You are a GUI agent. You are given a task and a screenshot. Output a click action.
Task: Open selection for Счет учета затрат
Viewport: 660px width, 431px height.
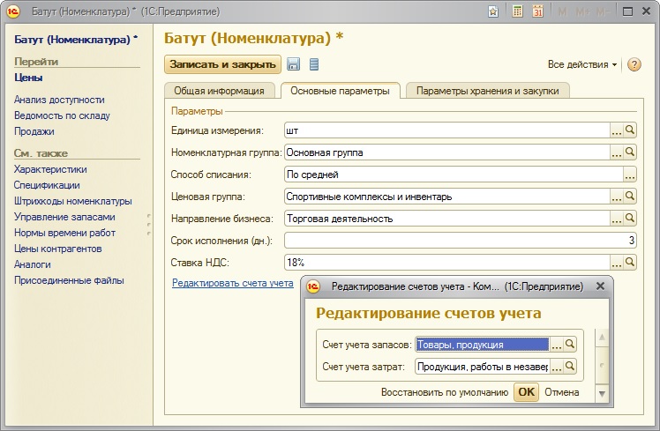556,367
